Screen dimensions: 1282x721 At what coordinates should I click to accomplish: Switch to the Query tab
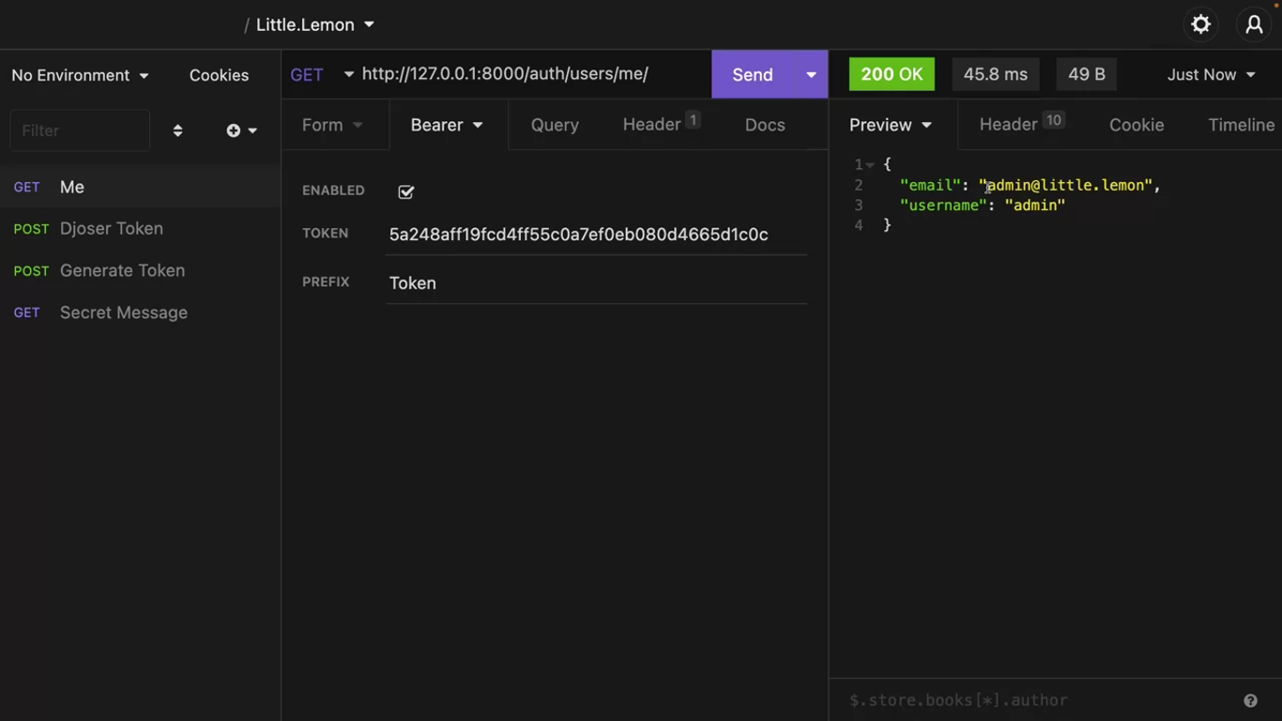click(555, 125)
